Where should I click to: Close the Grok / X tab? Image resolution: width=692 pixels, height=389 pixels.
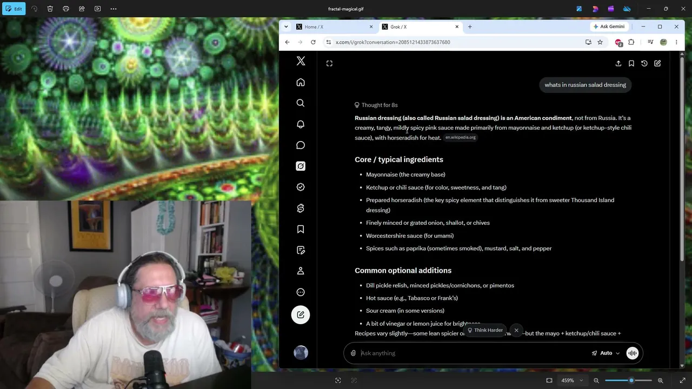[x=457, y=26]
